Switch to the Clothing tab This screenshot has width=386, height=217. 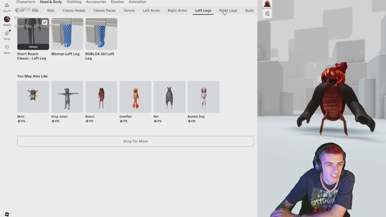tap(74, 2)
